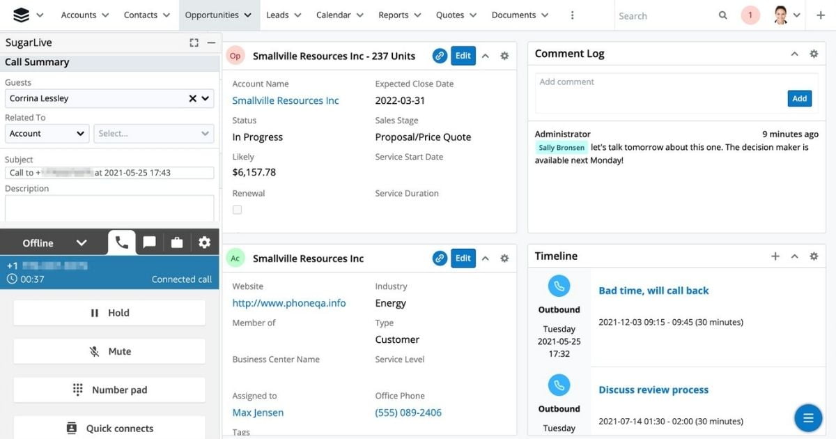Open the notifications badge showing 1
The image size is (836, 439).
(750, 15)
